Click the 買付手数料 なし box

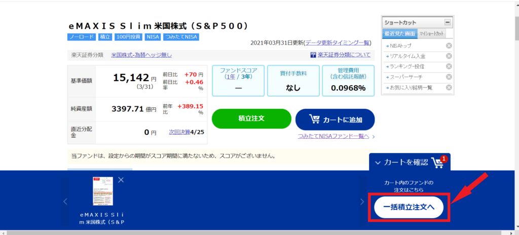point(293,81)
